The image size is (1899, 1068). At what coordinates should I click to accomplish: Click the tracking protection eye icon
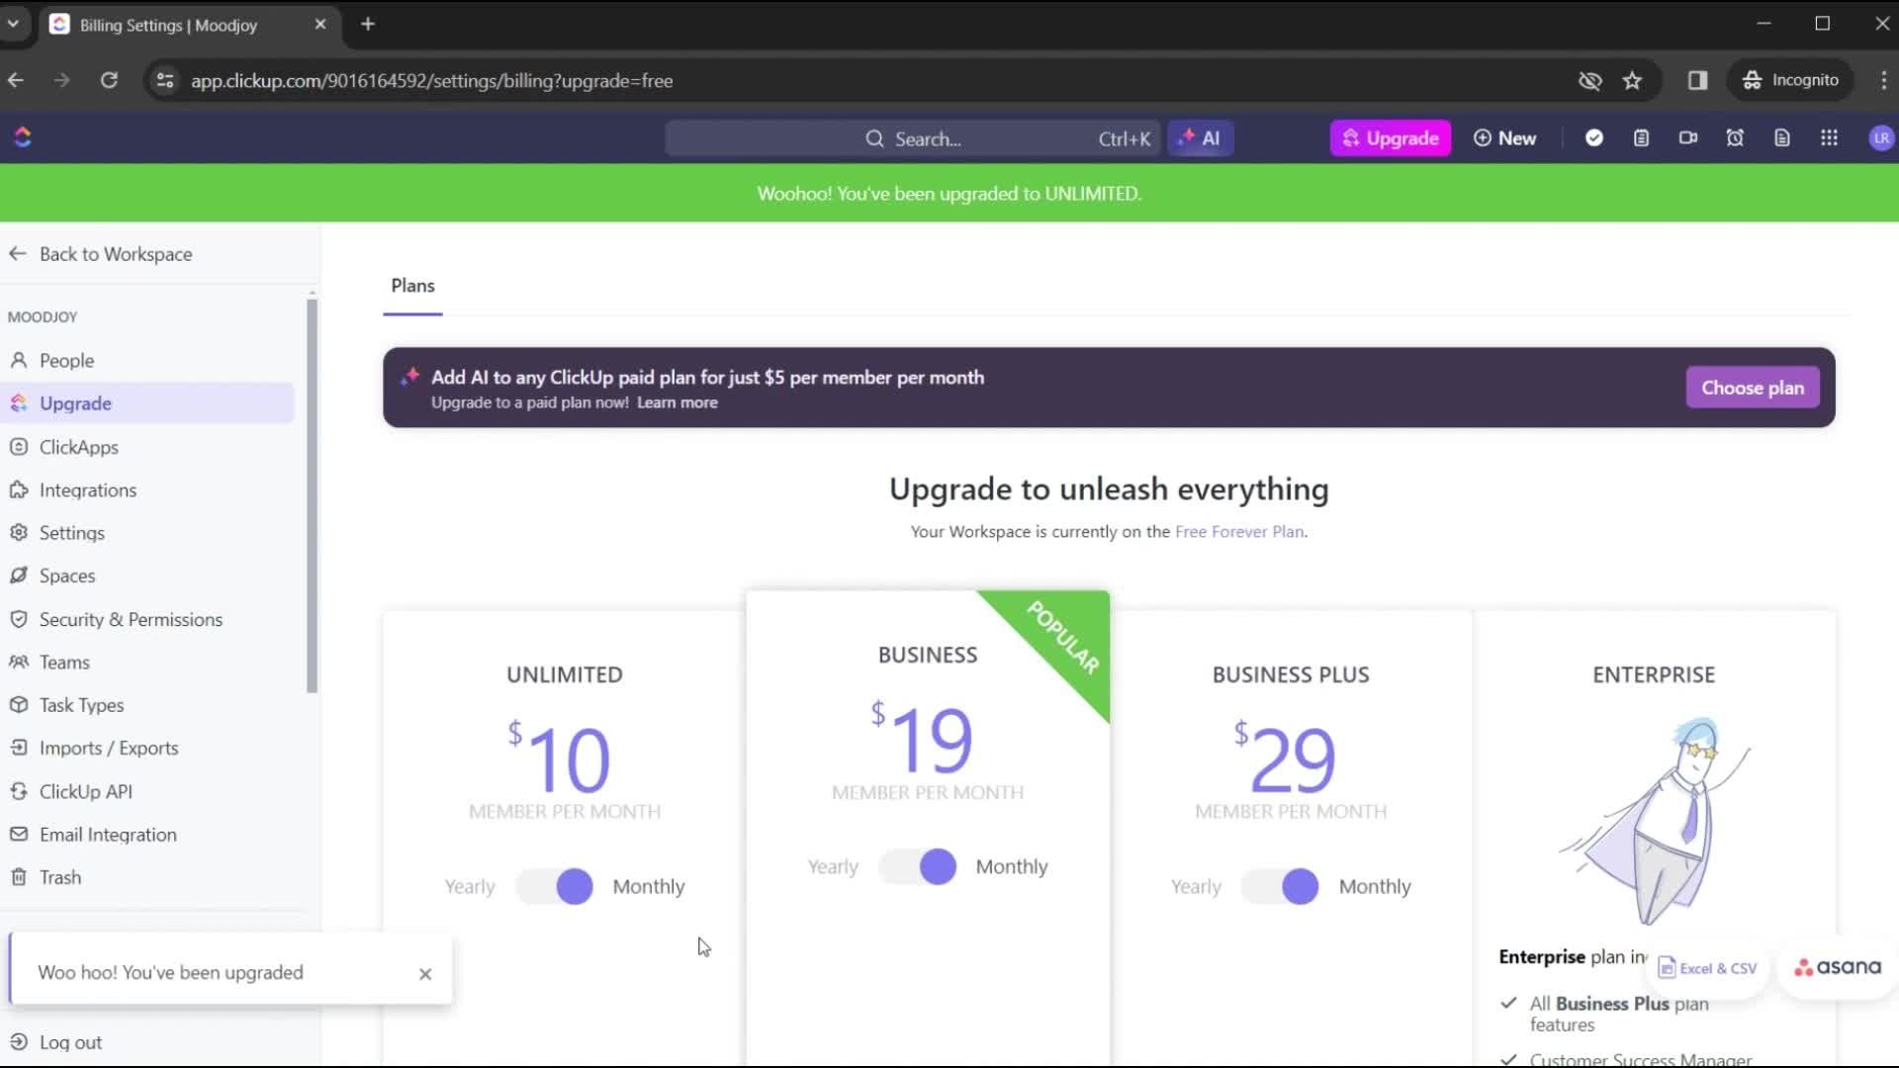coord(1590,80)
